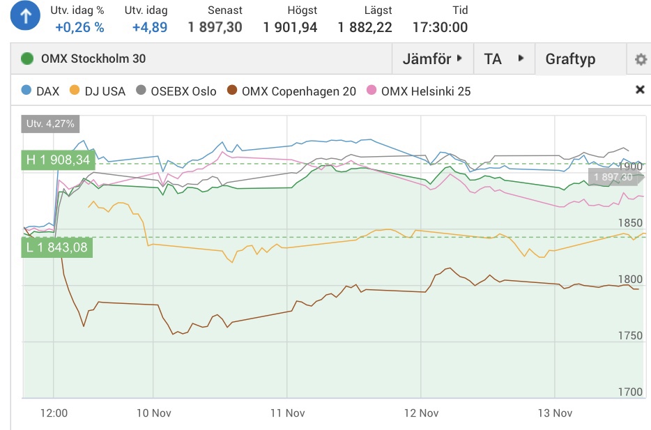Click the +0,26 % change value
Screen dimensions: 651x430
coord(79,27)
